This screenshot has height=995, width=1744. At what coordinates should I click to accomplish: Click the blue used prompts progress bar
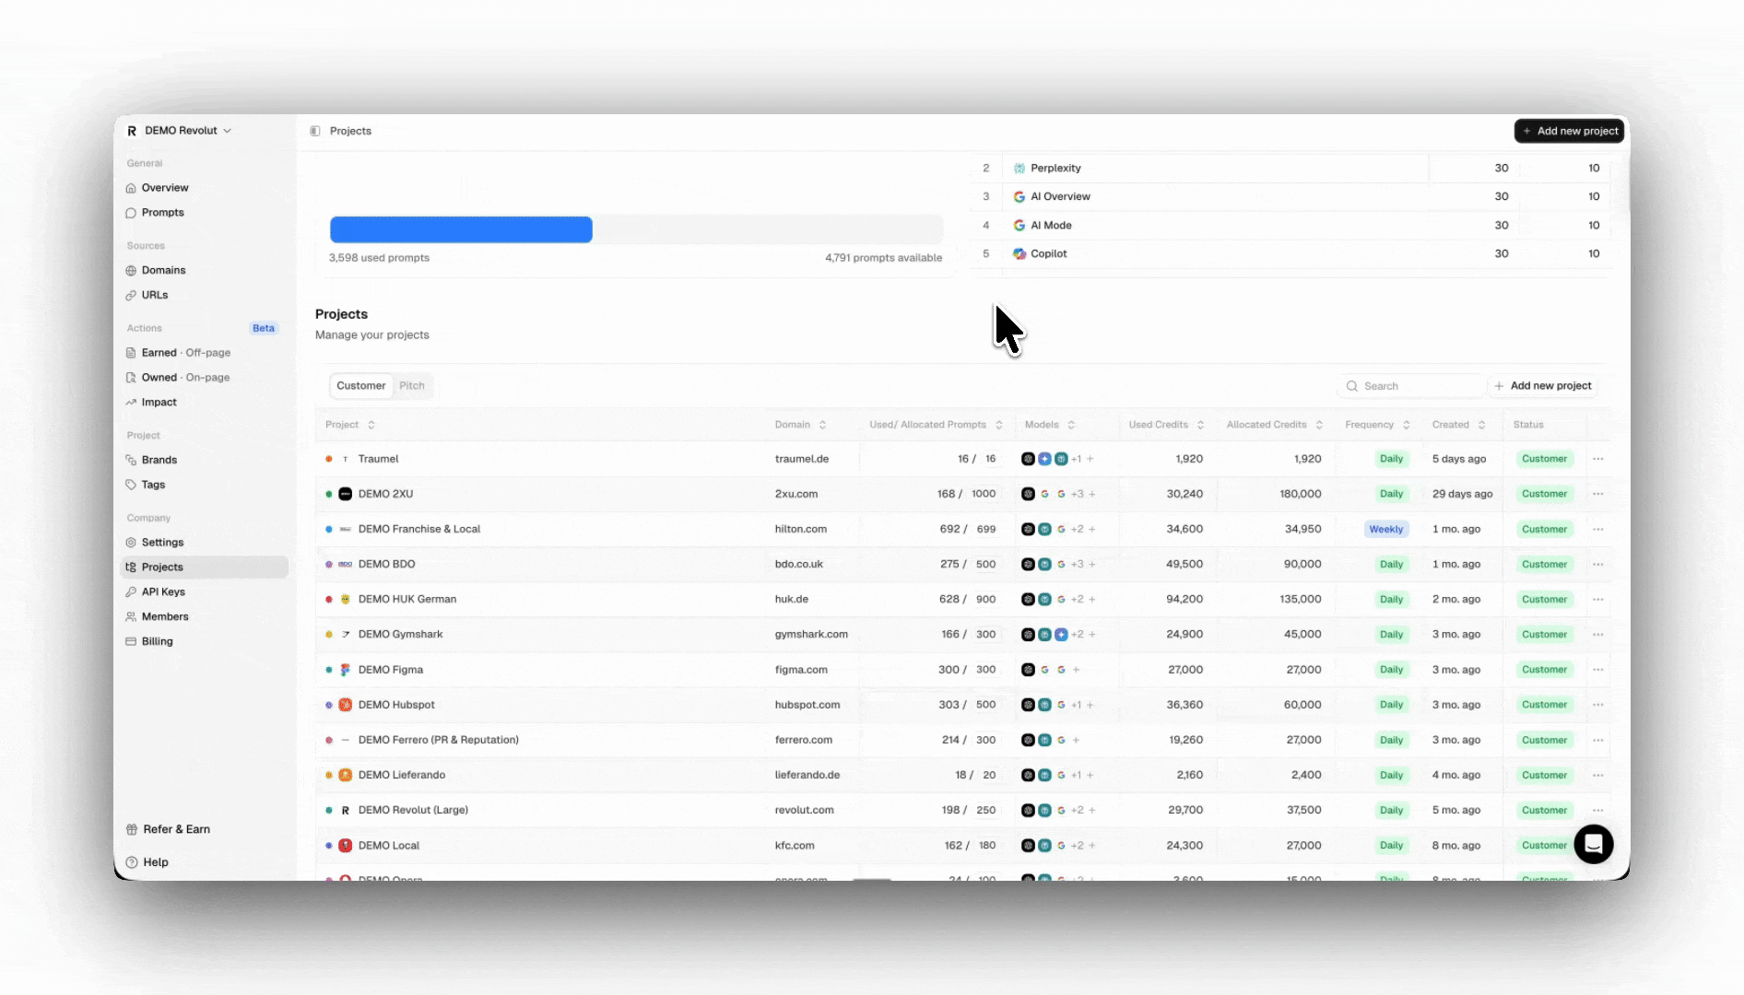[461, 229]
